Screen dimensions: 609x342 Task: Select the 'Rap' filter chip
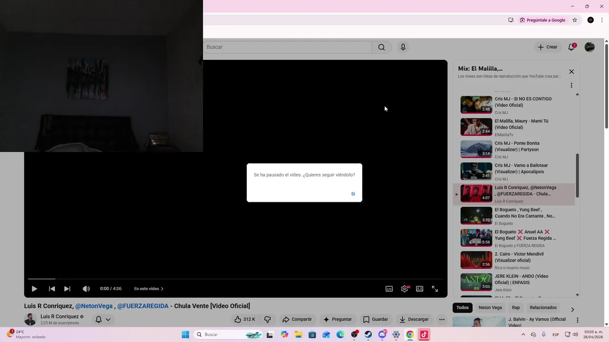[516, 308]
